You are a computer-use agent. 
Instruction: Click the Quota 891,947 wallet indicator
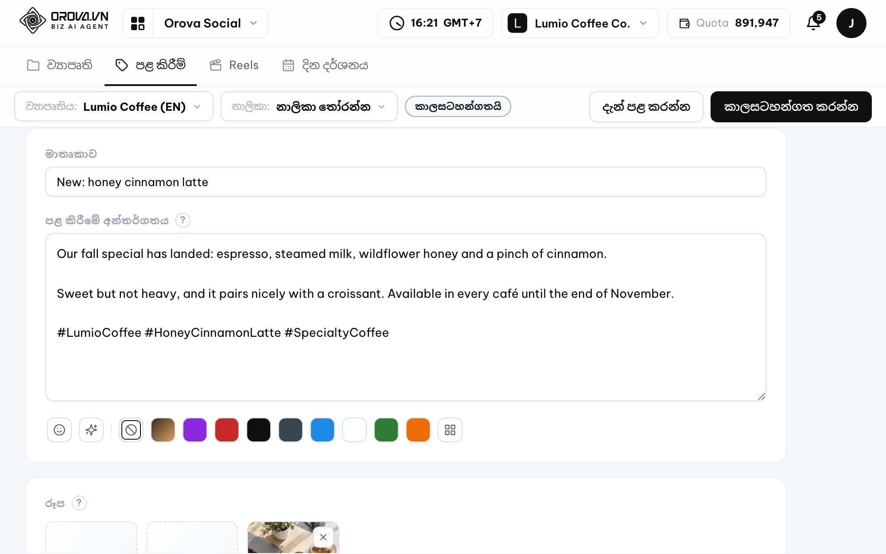coord(728,23)
